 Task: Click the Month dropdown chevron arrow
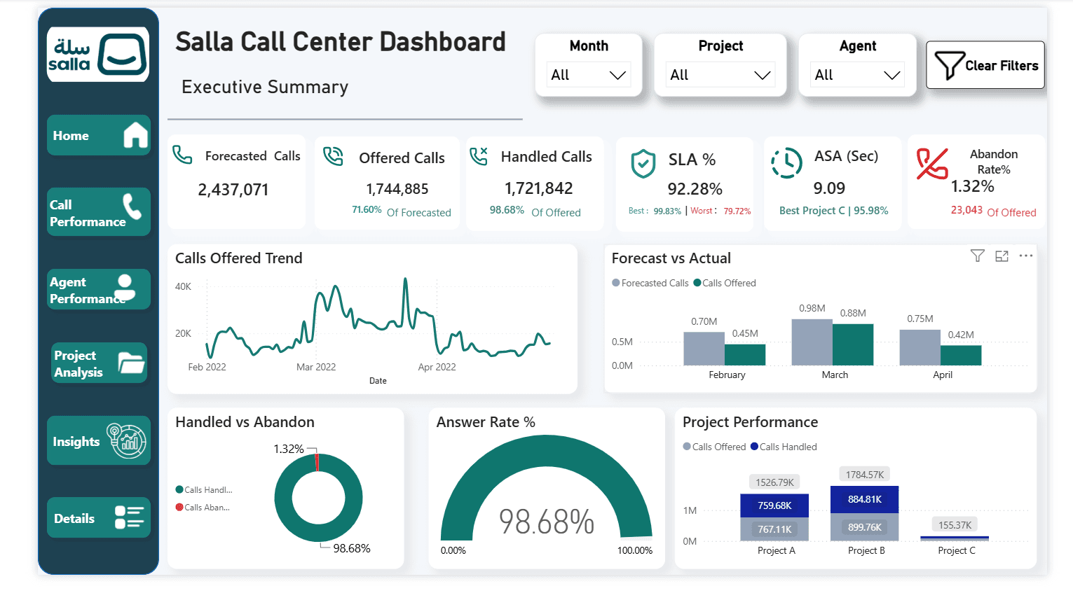(x=617, y=75)
